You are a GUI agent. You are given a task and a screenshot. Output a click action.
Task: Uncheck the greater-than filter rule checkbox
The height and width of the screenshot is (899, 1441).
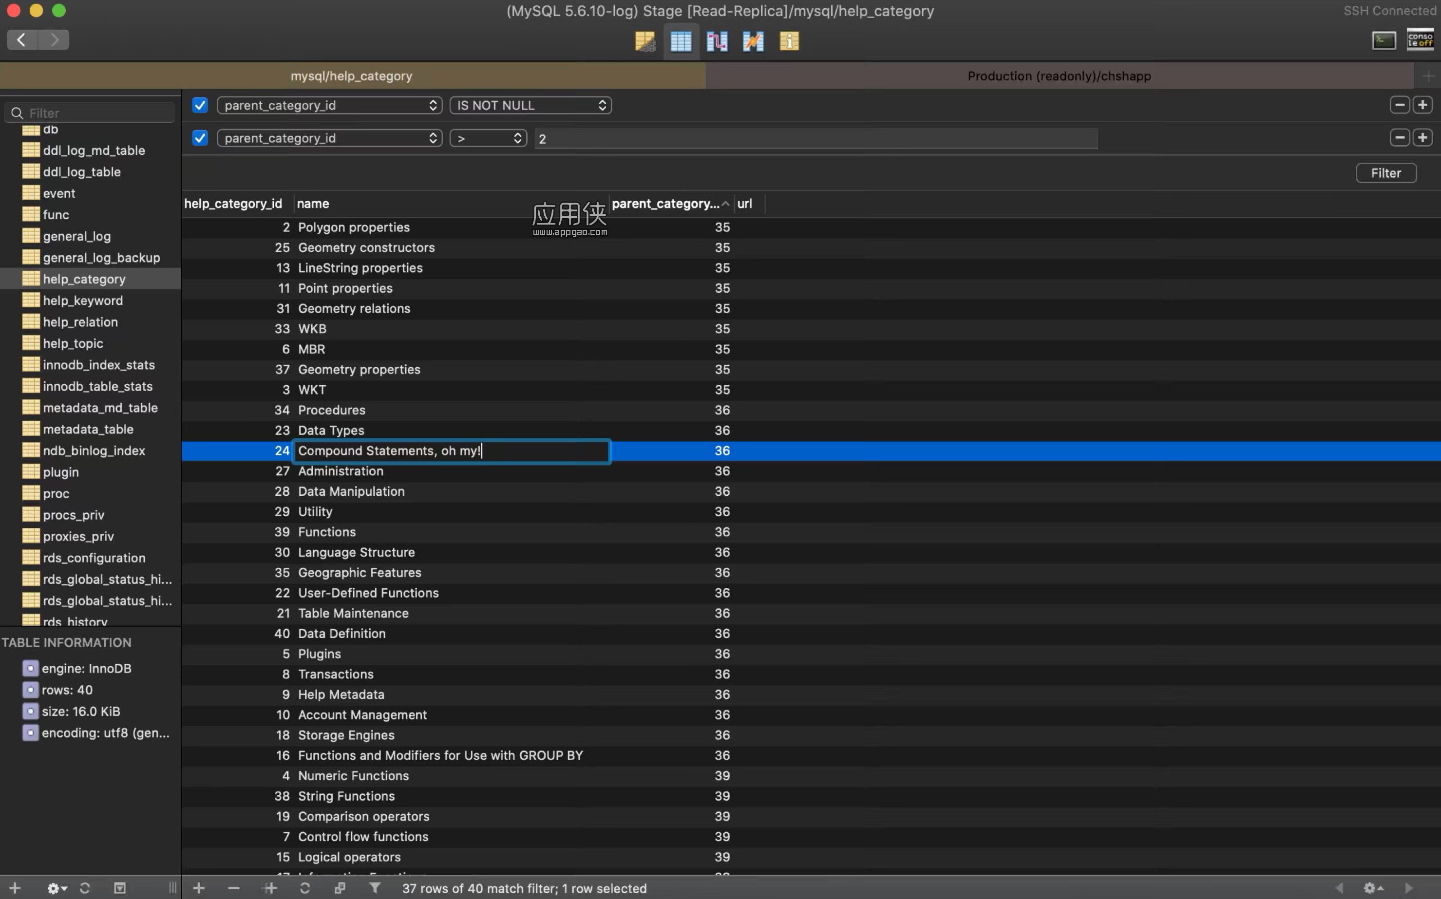tap(200, 138)
